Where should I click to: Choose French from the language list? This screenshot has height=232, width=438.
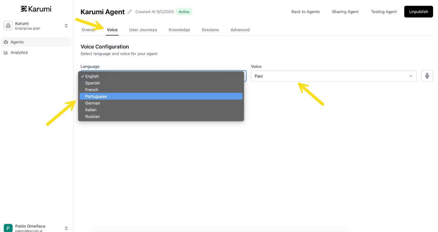click(x=161, y=90)
